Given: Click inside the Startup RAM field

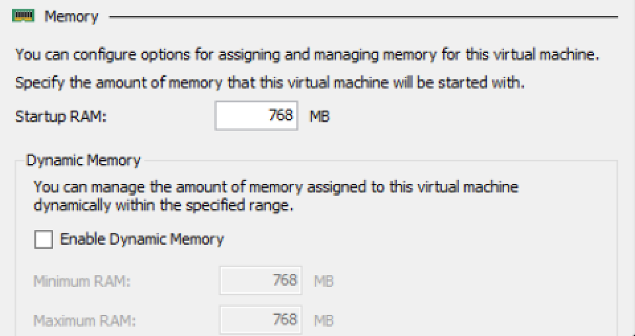Looking at the screenshot, I should [x=257, y=116].
